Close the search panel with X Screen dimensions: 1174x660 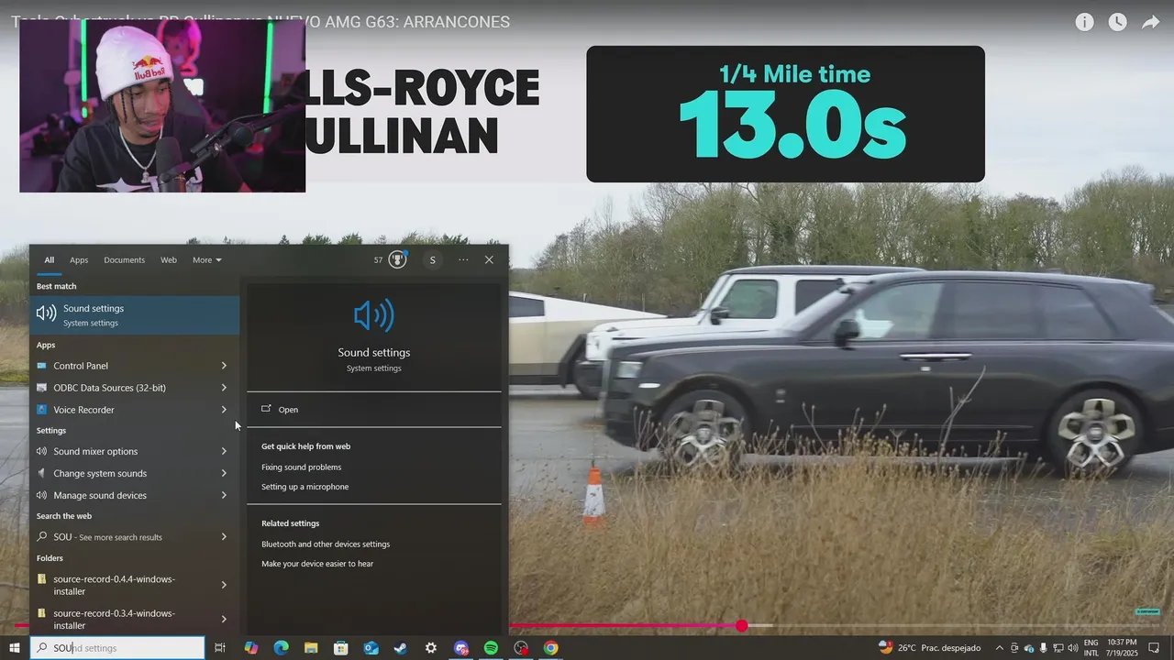(489, 260)
